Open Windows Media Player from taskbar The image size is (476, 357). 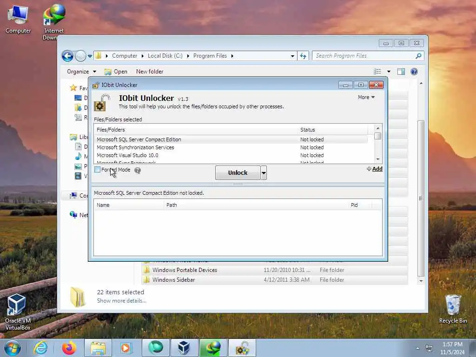126,348
